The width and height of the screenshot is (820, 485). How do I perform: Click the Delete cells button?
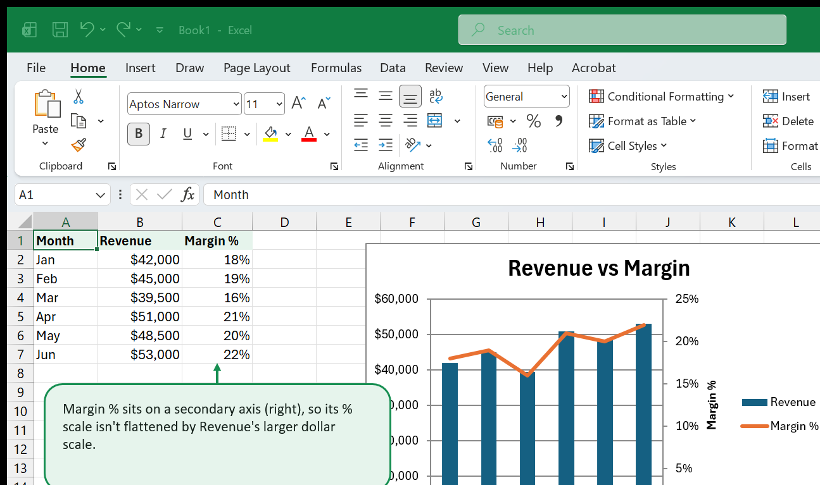788,121
